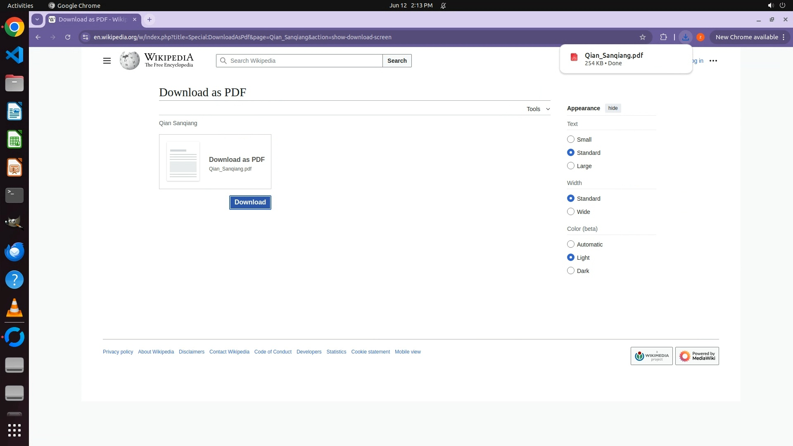Open the Privacy policy footer link

pyautogui.click(x=118, y=352)
